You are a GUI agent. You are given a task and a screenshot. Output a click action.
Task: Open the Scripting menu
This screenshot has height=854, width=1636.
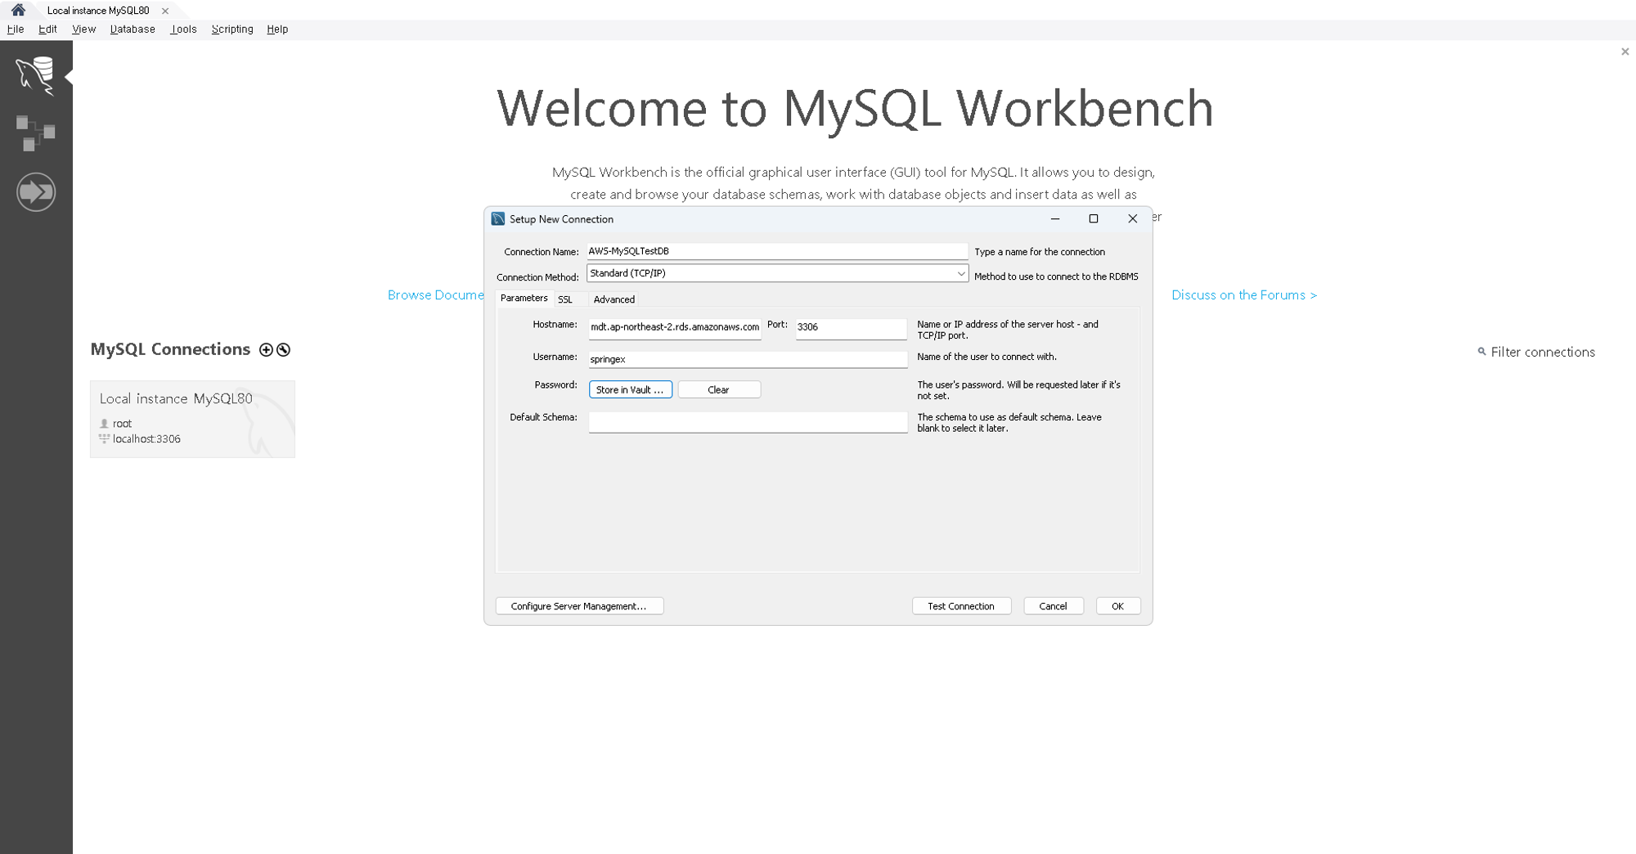click(x=232, y=29)
